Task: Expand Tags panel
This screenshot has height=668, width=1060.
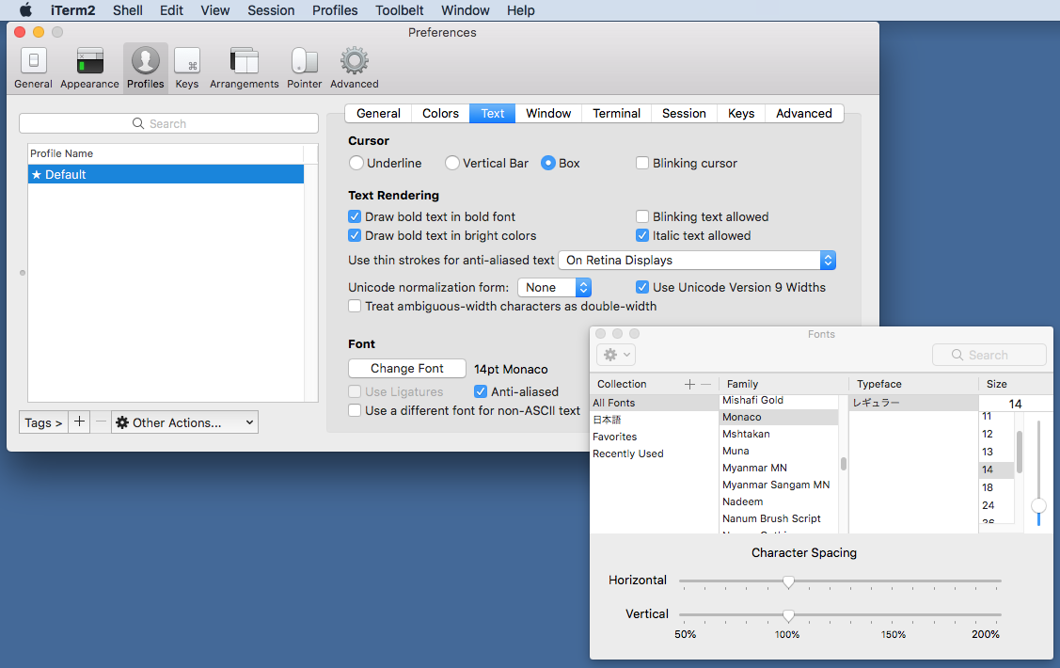Action: click(43, 422)
